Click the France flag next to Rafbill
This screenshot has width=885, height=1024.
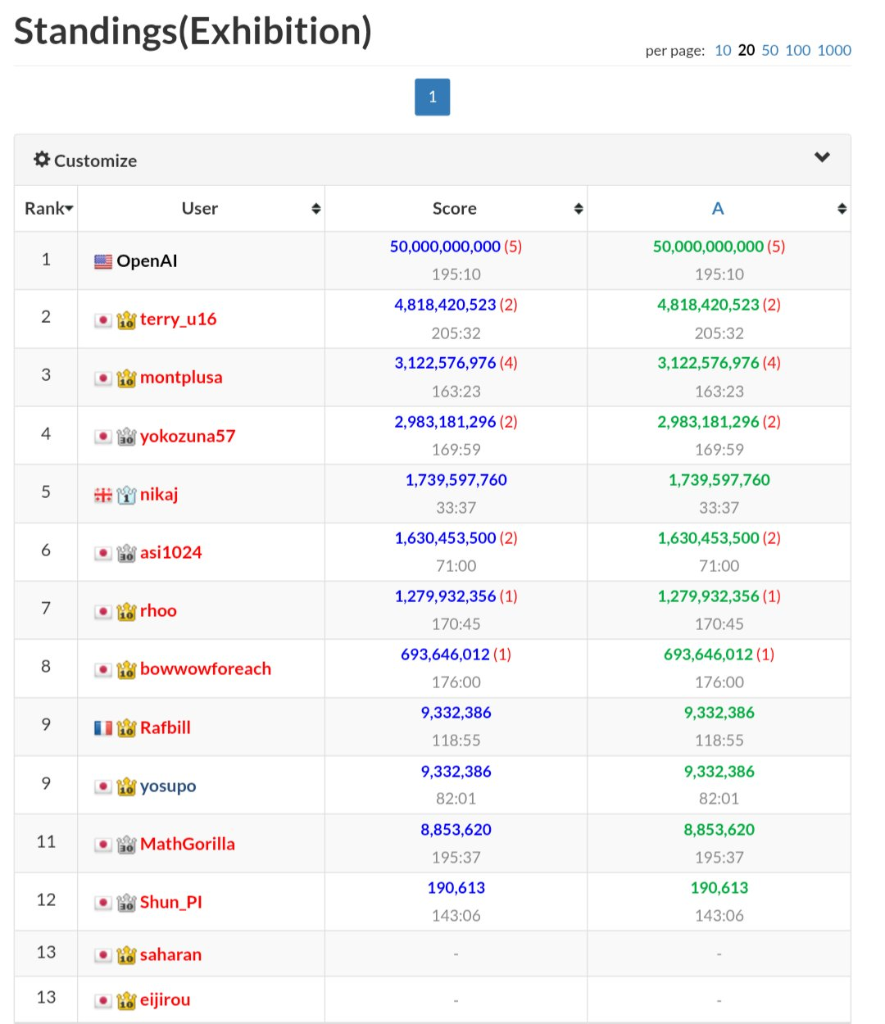[103, 727]
